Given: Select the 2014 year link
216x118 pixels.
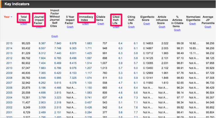Looking at the screenshot, I should point(9,48).
